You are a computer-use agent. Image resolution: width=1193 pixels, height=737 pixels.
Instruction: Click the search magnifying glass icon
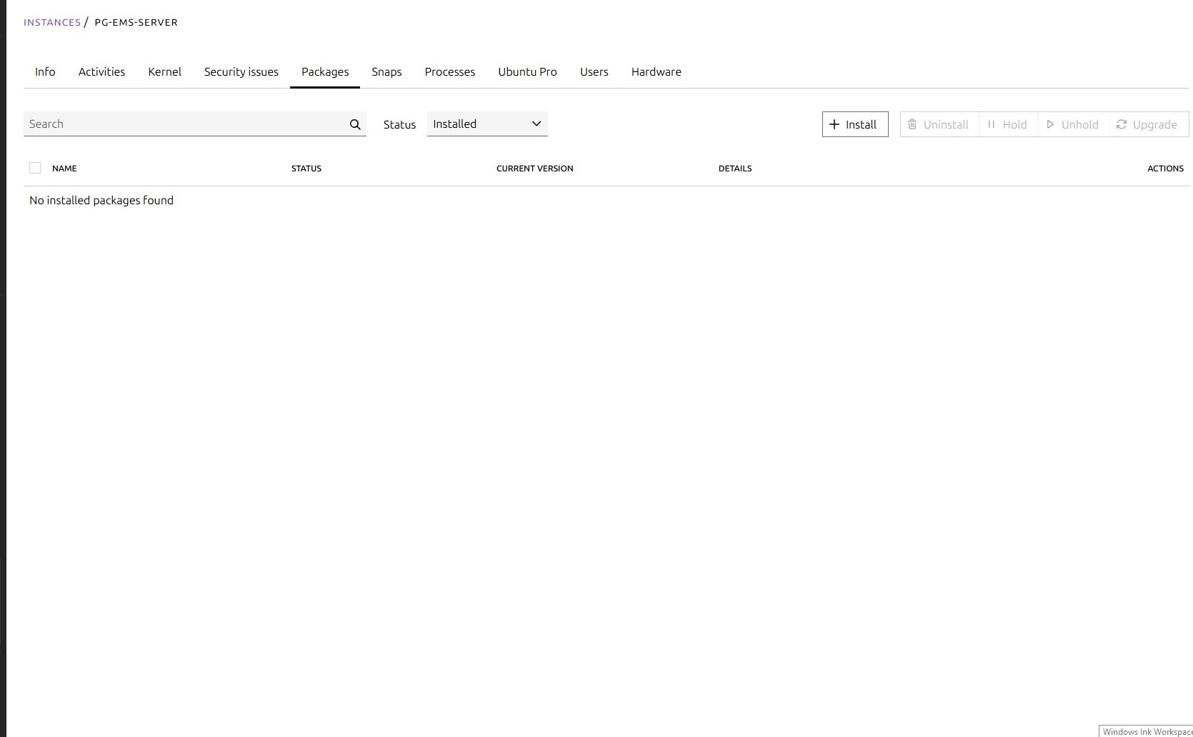(x=355, y=124)
